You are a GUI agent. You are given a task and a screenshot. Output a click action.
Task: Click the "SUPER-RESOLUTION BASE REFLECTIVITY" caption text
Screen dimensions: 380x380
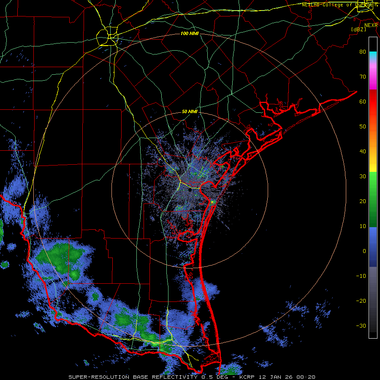[133, 377]
